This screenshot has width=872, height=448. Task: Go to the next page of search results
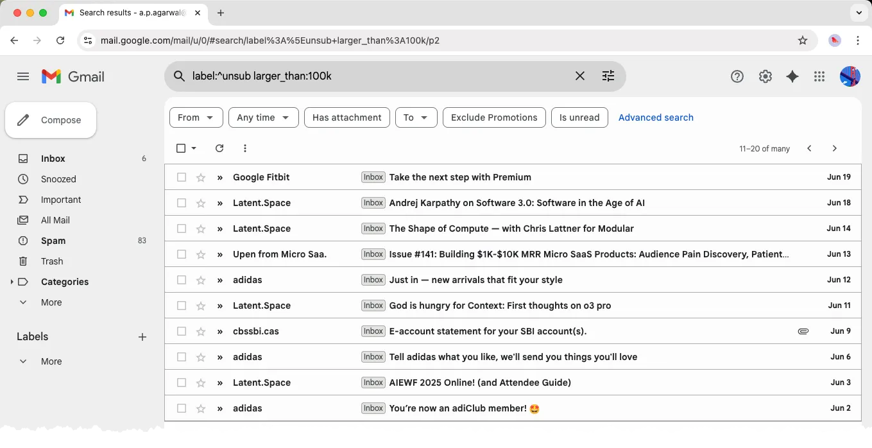point(834,148)
